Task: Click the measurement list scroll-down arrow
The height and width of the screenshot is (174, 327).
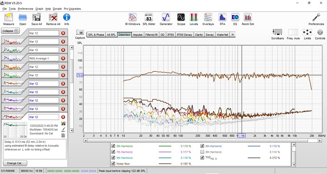Action: click(72, 130)
